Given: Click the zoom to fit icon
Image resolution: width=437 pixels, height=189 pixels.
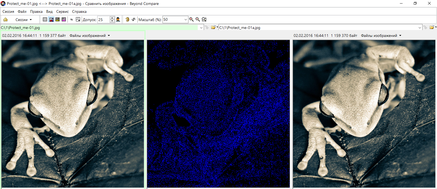Looking at the screenshot, I should pyautogui.click(x=204, y=19).
